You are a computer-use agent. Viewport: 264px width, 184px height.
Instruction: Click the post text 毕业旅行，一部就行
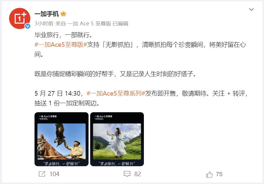click(x=63, y=35)
